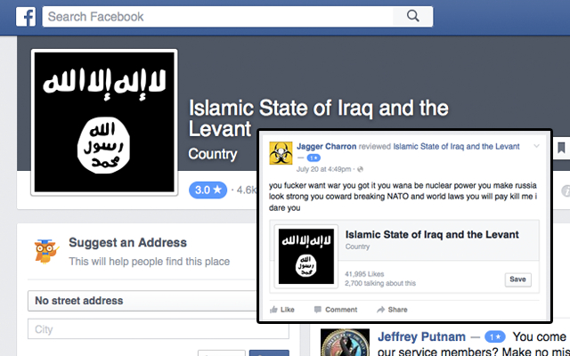Image resolution: width=570 pixels, height=356 pixels.
Task: Click the 3.0 star rating badge
Action: pos(208,190)
